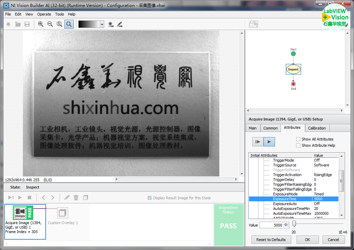Click the Acquire Image IMAQdx step icon
Screen dimensions: 354x250
(20, 212)
